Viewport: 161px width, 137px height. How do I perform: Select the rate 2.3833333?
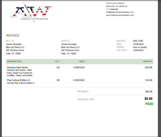tap(79, 80)
